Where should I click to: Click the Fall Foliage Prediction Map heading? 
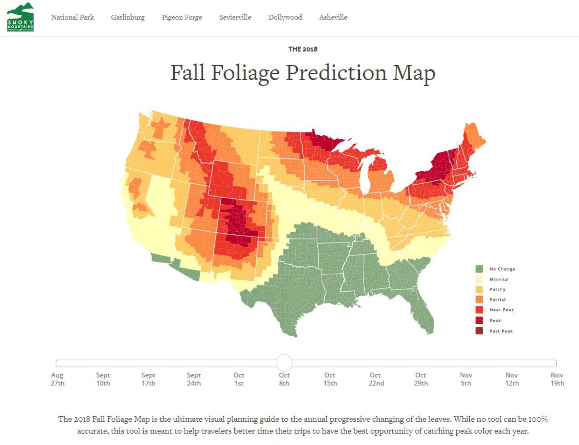(303, 73)
